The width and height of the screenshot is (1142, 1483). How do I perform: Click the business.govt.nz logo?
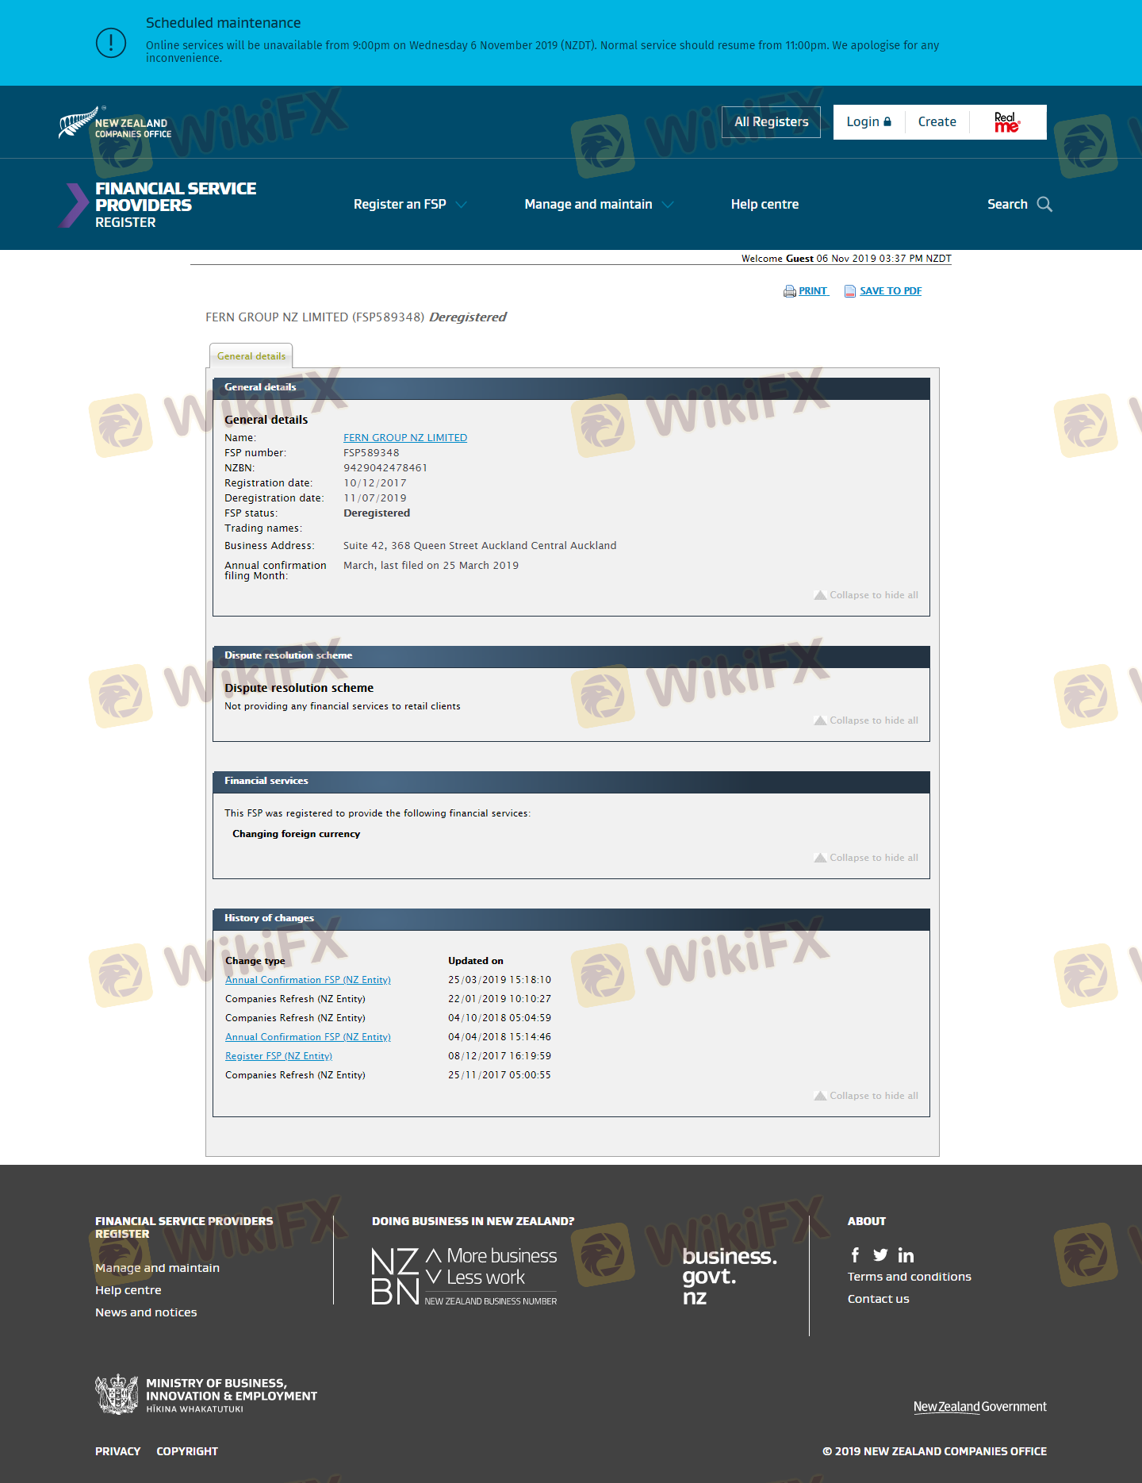pyautogui.click(x=729, y=1276)
